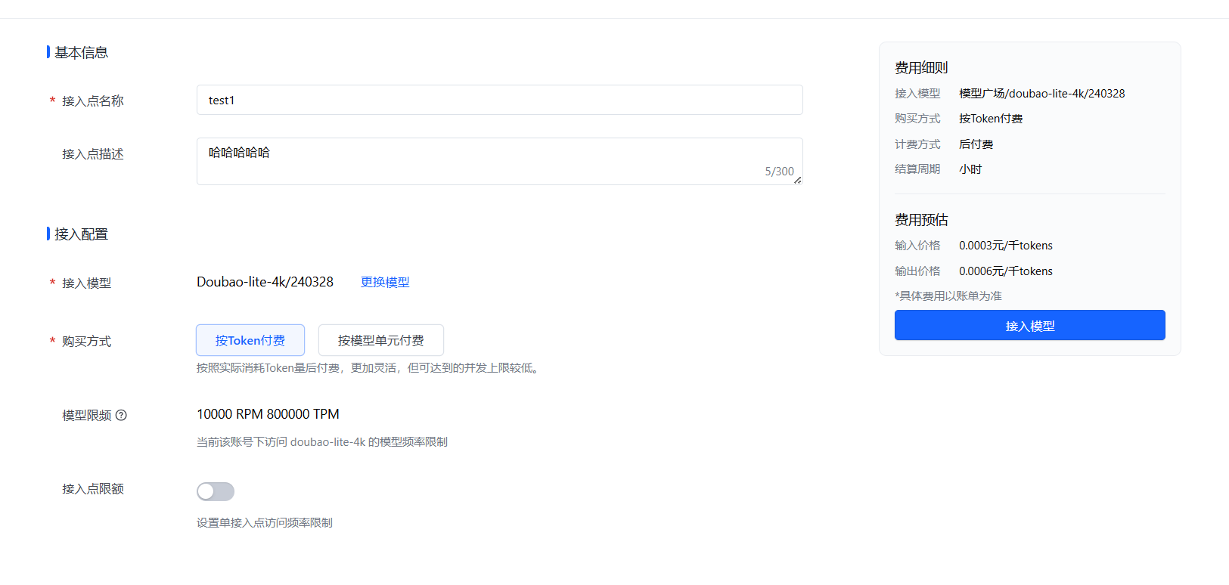Click the 5/300 character counter
This screenshot has height=585, width=1229.
point(779,172)
